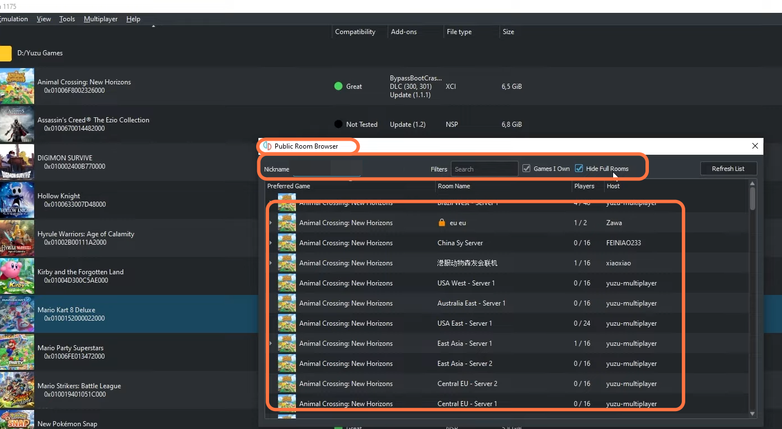Click the game icon in the China Sy Server row
The width and height of the screenshot is (782, 429).
(287, 243)
